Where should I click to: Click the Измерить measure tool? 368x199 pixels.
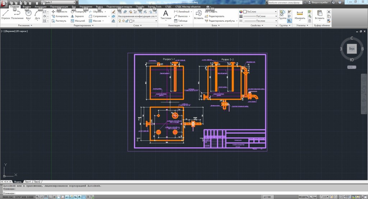(x=300, y=15)
